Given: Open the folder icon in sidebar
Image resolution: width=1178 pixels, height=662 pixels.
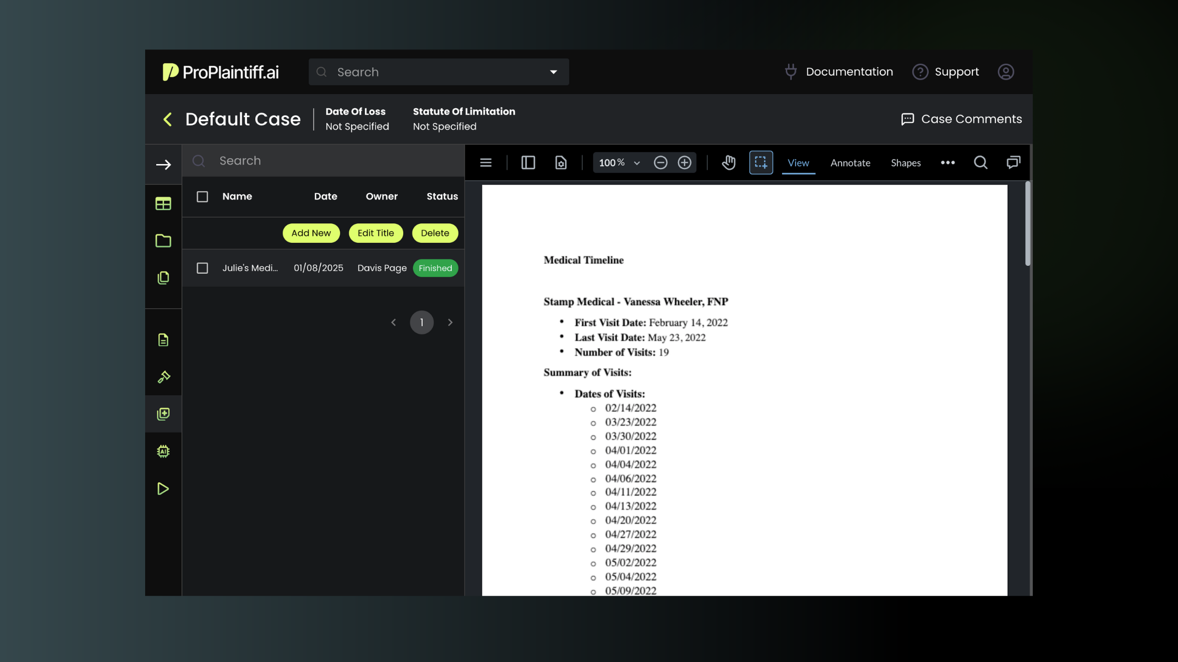Looking at the screenshot, I should pos(163,241).
